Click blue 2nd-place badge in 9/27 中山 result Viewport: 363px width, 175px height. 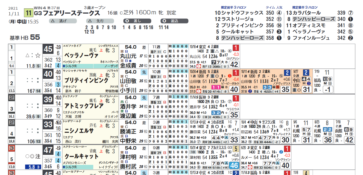click(x=306, y=73)
